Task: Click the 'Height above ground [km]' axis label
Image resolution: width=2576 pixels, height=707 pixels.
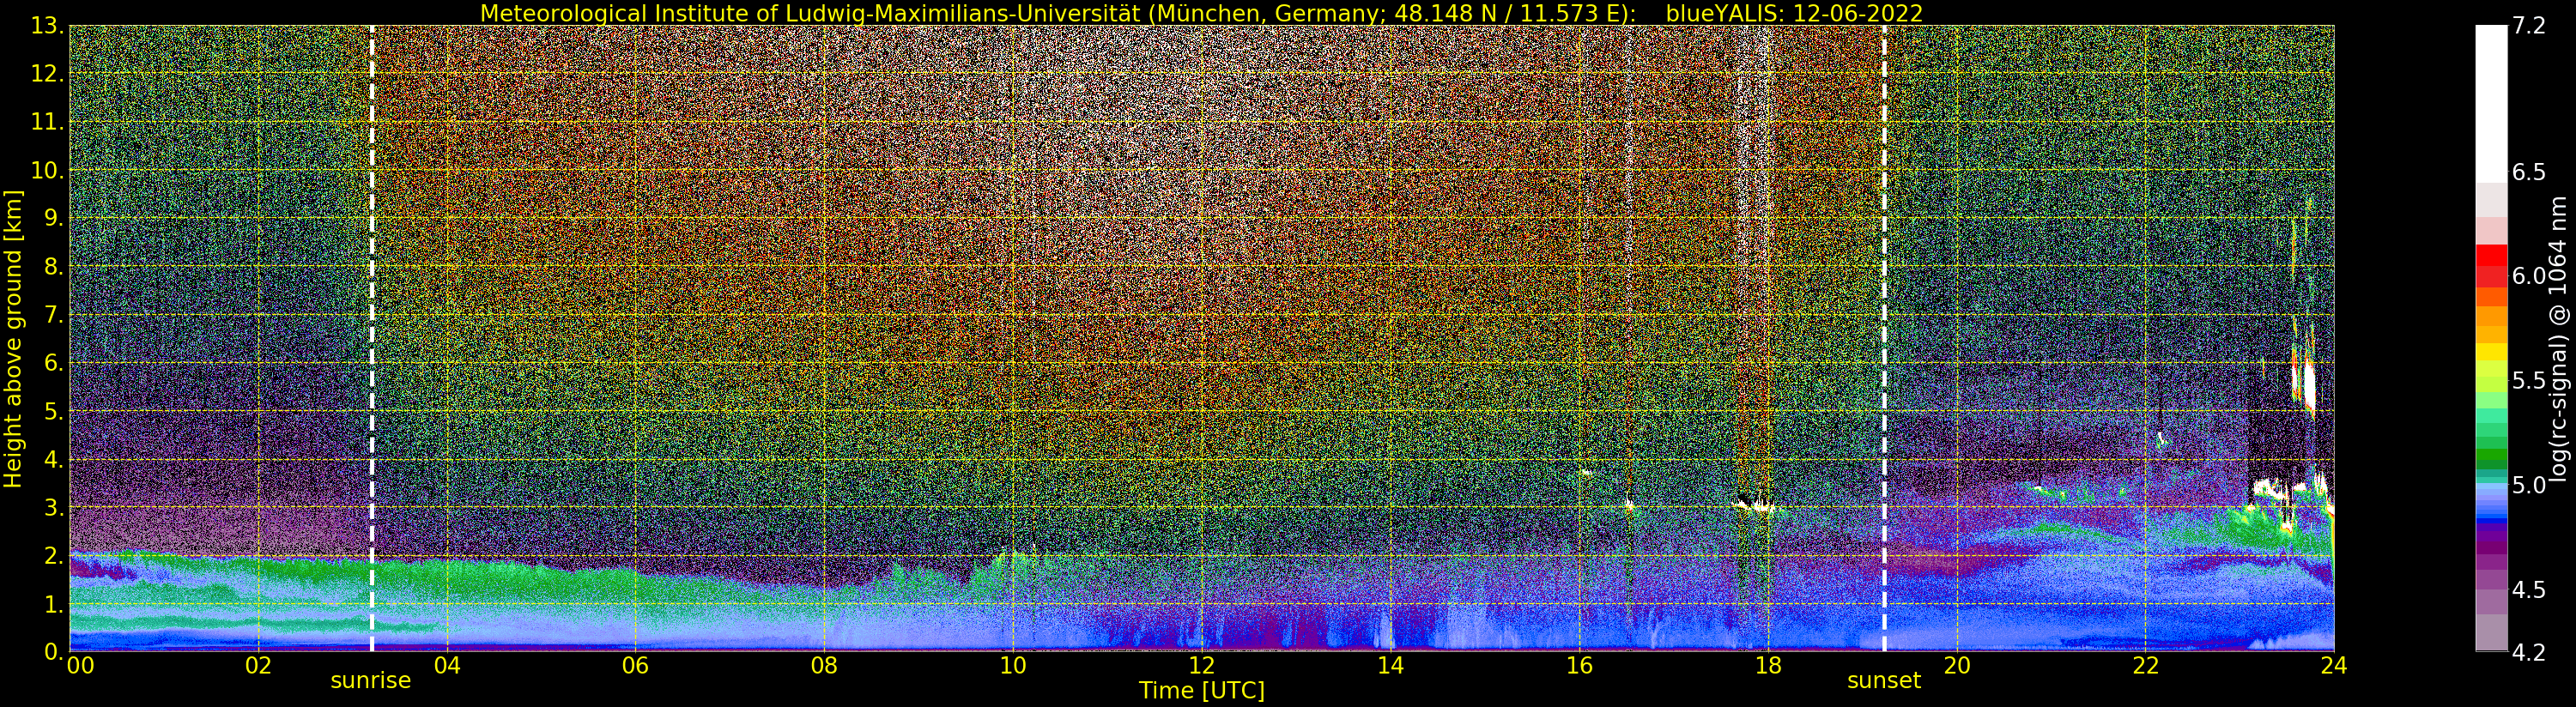Action: (13, 338)
